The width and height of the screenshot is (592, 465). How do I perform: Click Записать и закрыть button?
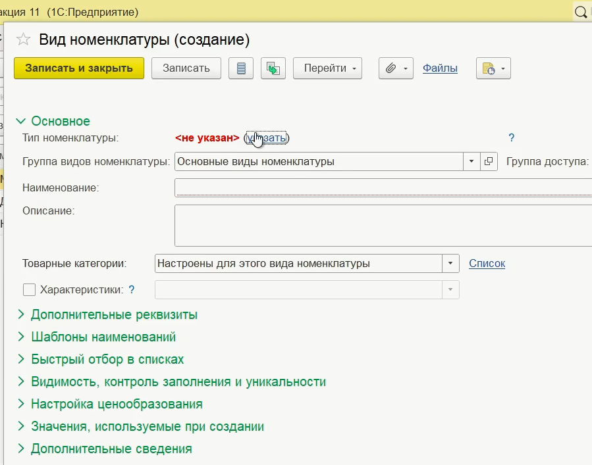pyautogui.click(x=79, y=68)
